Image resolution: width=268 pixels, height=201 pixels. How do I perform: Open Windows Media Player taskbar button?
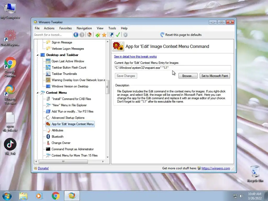(x=39, y=196)
